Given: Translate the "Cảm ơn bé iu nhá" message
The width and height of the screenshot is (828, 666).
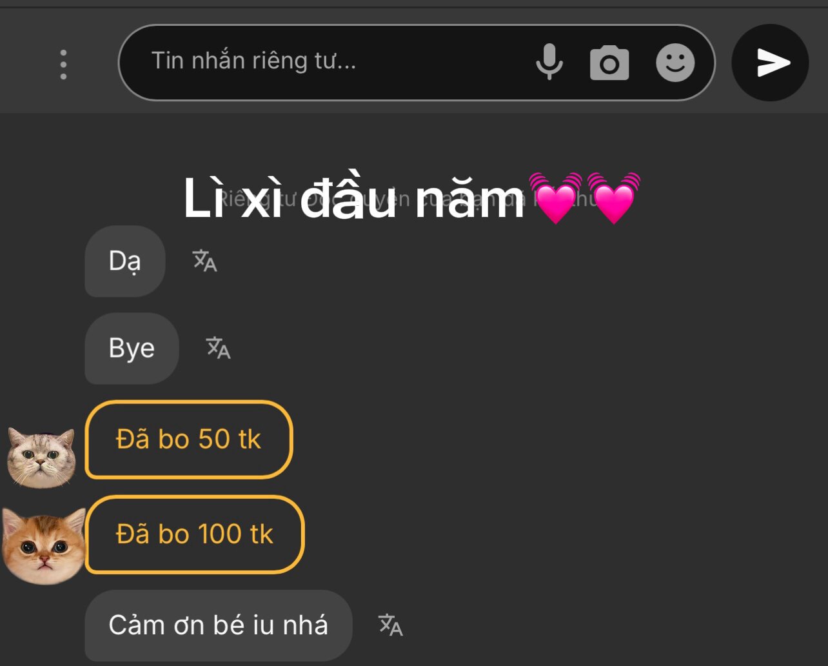Looking at the screenshot, I should click(390, 625).
